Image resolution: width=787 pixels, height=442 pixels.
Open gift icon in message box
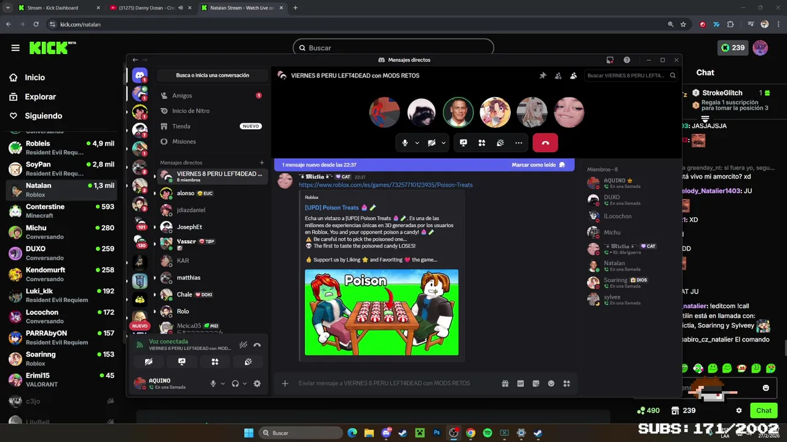pyautogui.click(x=505, y=384)
